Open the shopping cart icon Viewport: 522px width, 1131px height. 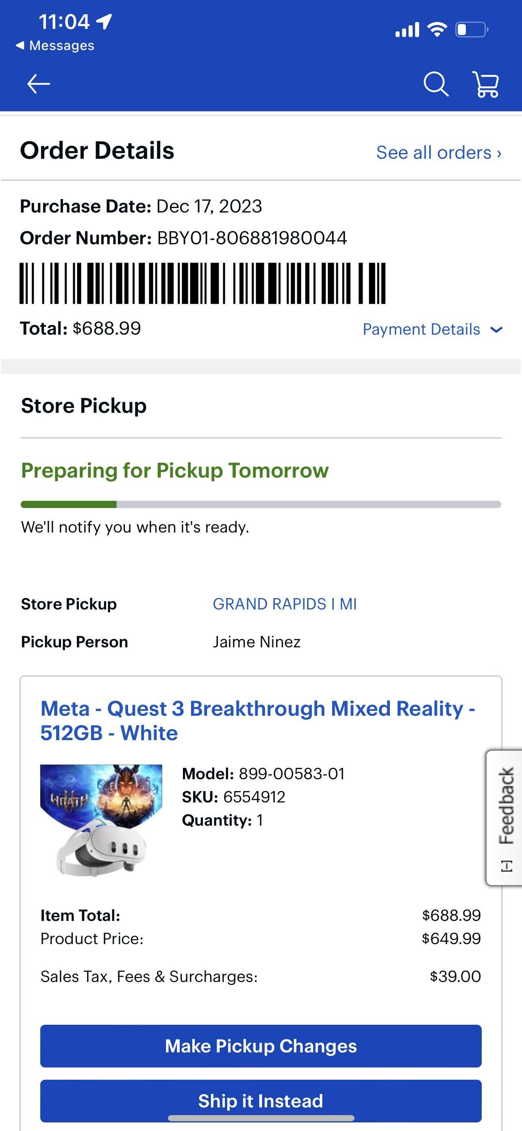486,84
